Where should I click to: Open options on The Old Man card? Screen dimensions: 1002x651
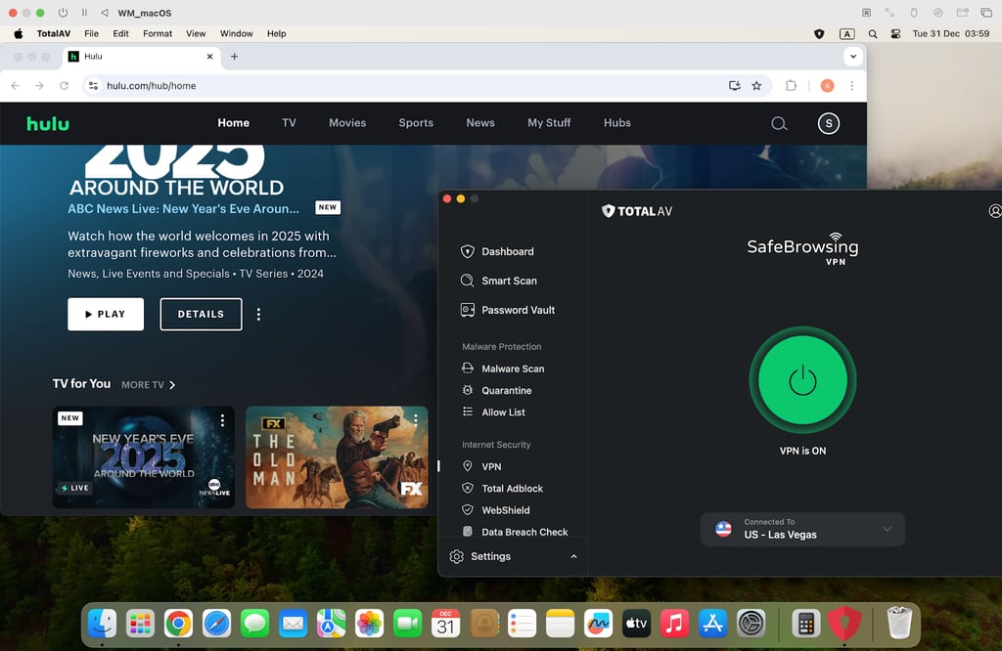point(415,420)
